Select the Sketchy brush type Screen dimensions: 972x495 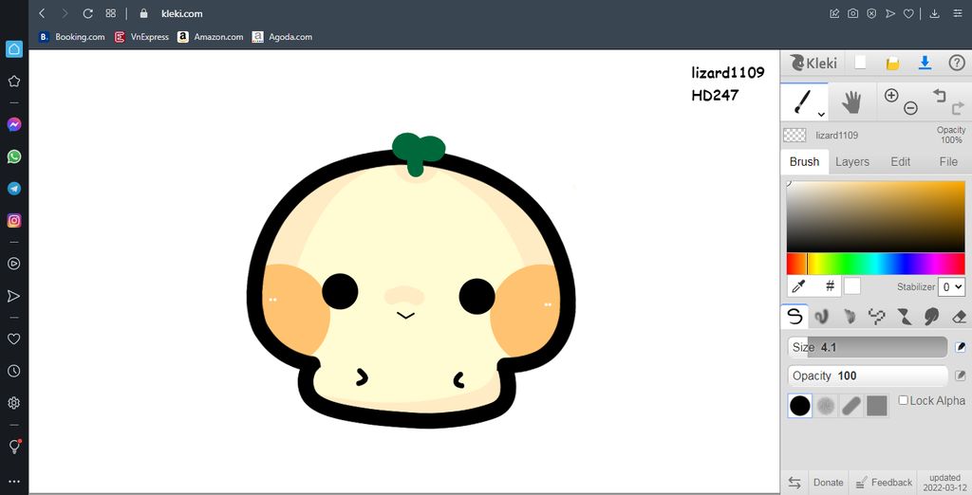(x=850, y=317)
